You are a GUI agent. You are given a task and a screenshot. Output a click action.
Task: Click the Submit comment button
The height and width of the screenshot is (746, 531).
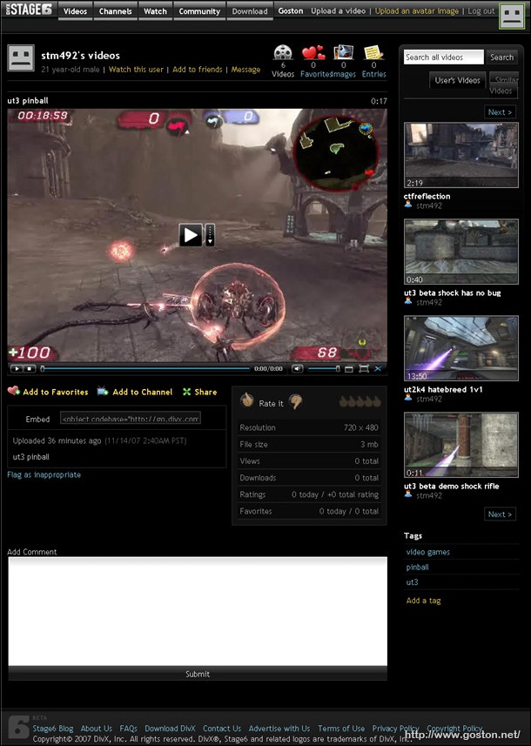pos(198,674)
